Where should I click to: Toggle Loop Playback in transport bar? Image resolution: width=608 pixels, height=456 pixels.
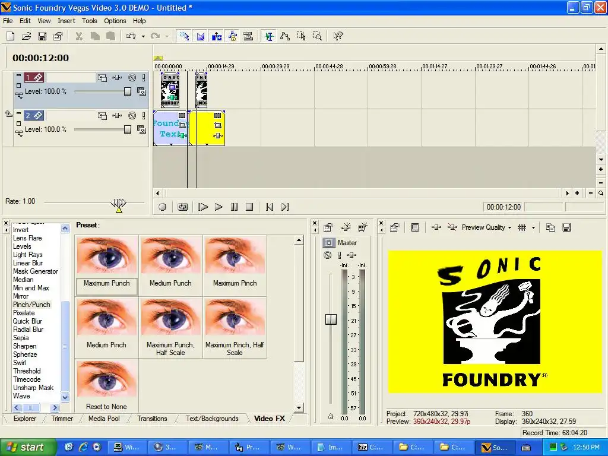(183, 207)
